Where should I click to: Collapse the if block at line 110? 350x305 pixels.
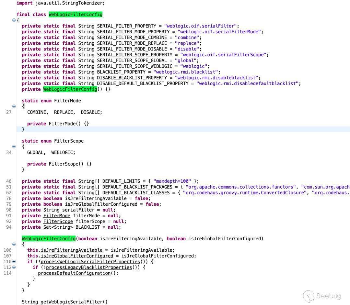(14, 262)
